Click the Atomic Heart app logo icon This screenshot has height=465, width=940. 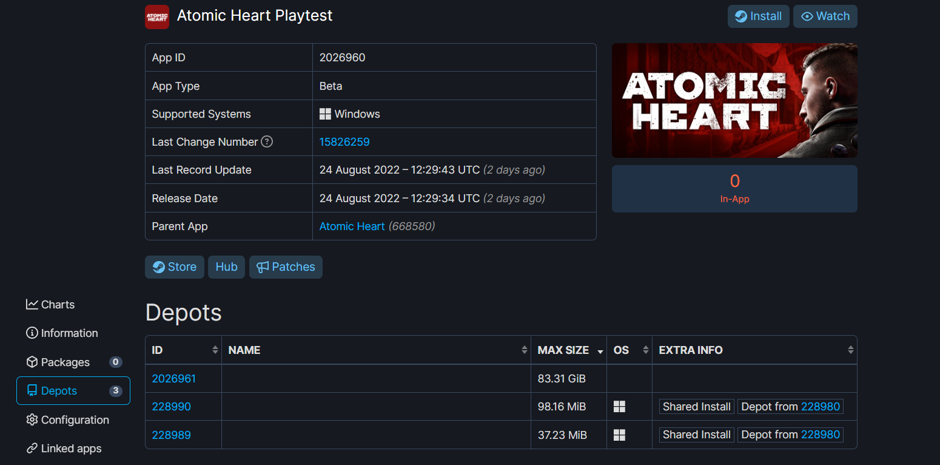tap(157, 16)
